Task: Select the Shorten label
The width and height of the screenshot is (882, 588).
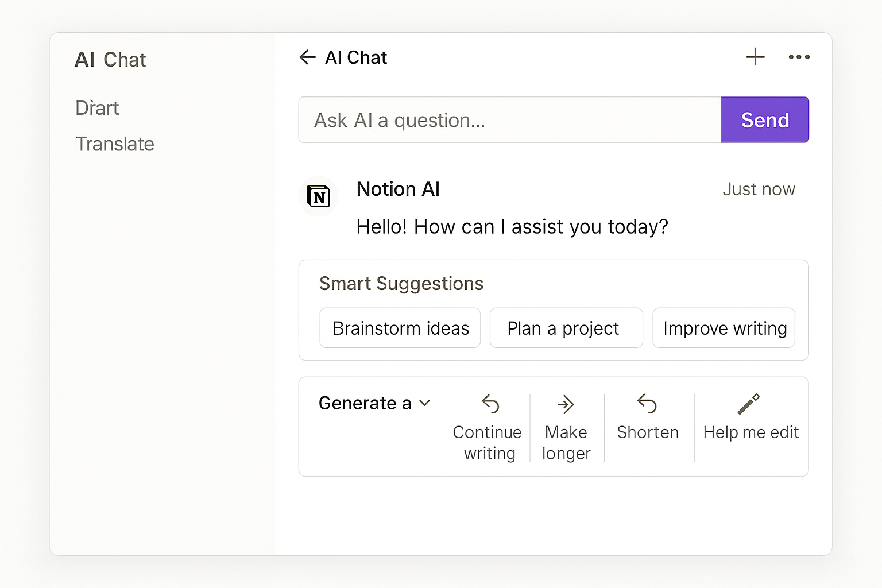Action: (648, 432)
